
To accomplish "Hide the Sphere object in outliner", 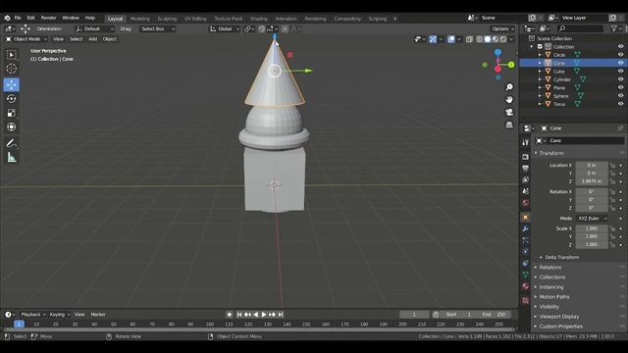I will (620, 96).
